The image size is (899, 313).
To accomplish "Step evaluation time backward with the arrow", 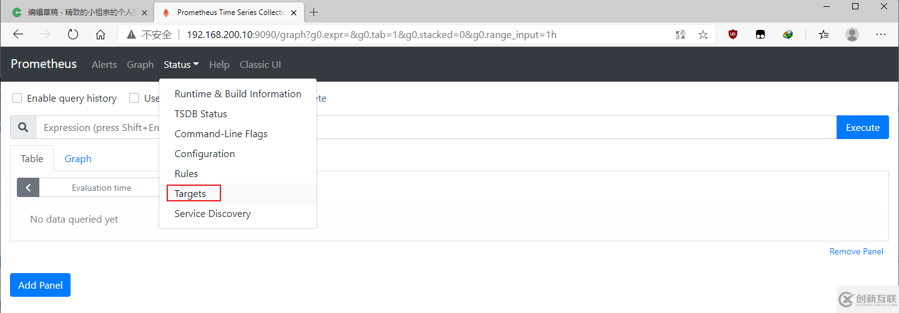I will pos(28,188).
